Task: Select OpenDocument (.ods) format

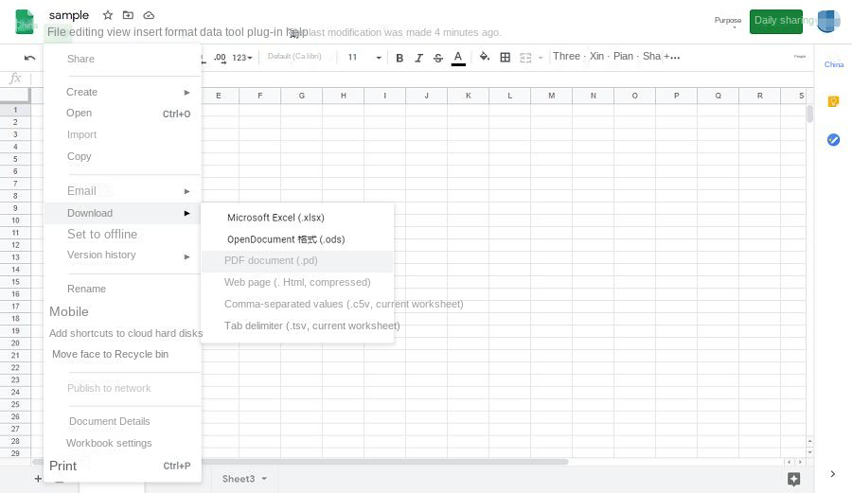Action: [285, 239]
